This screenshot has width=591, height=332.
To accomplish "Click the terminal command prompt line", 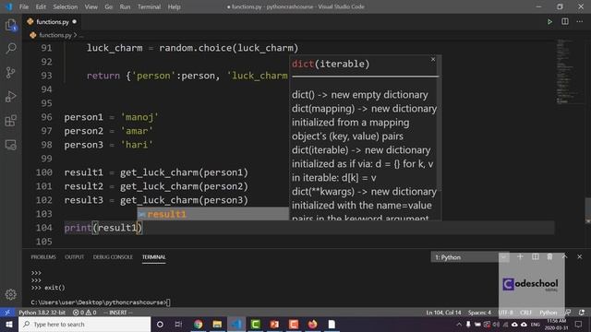I will [101, 302].
